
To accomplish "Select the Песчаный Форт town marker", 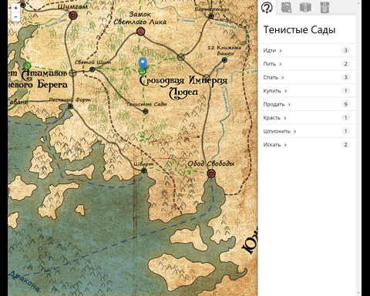I will 70,106.
